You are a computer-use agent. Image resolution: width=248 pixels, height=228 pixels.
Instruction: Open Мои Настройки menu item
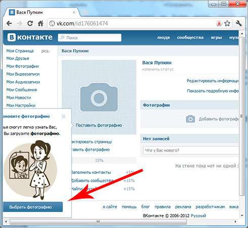21,105
